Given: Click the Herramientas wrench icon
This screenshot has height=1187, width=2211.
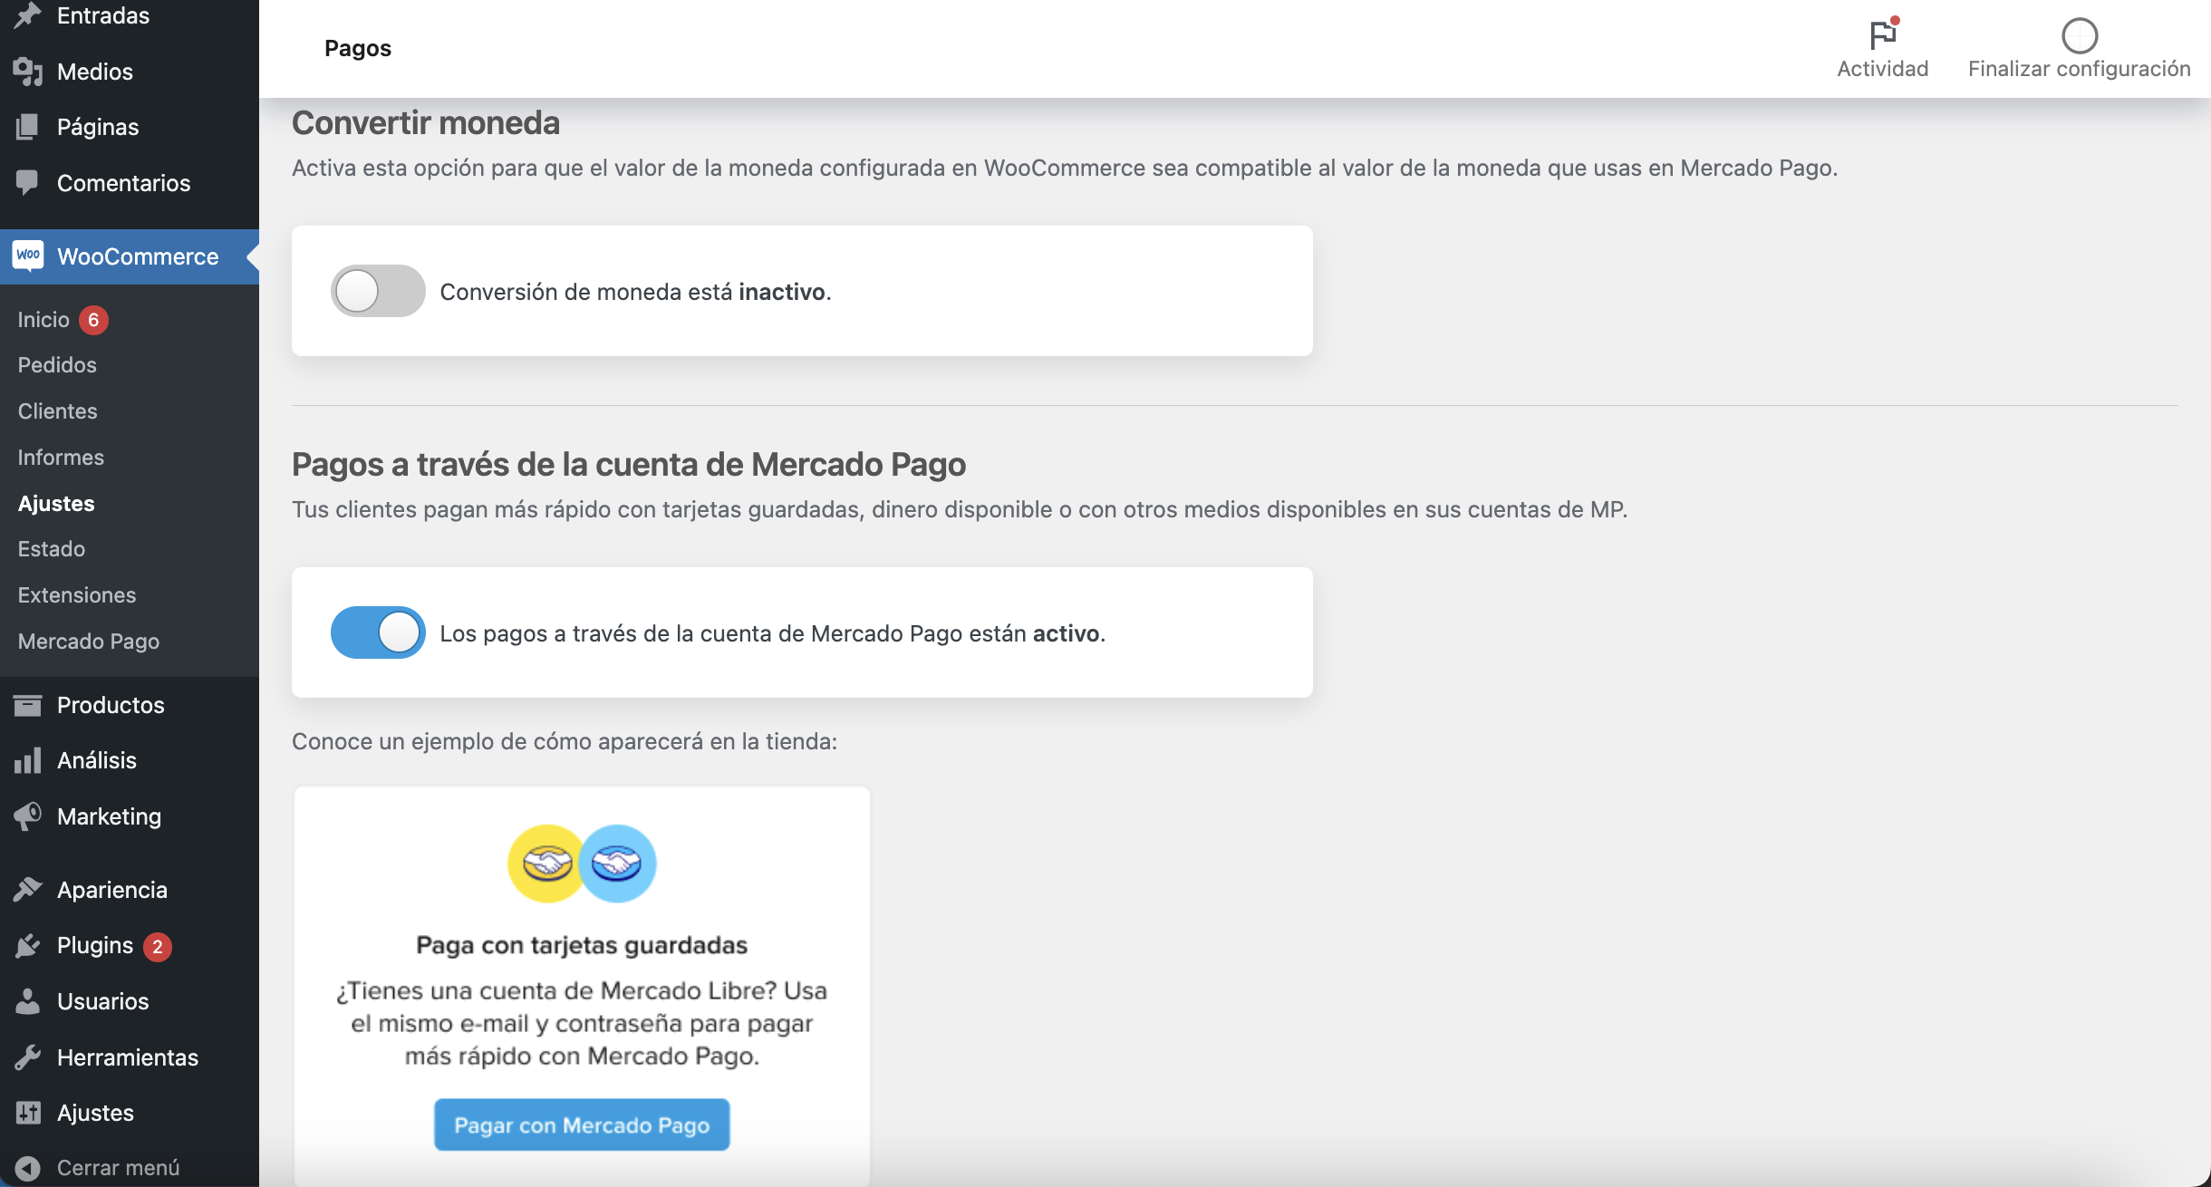Looking at the screenshot, I should 28,1057.
